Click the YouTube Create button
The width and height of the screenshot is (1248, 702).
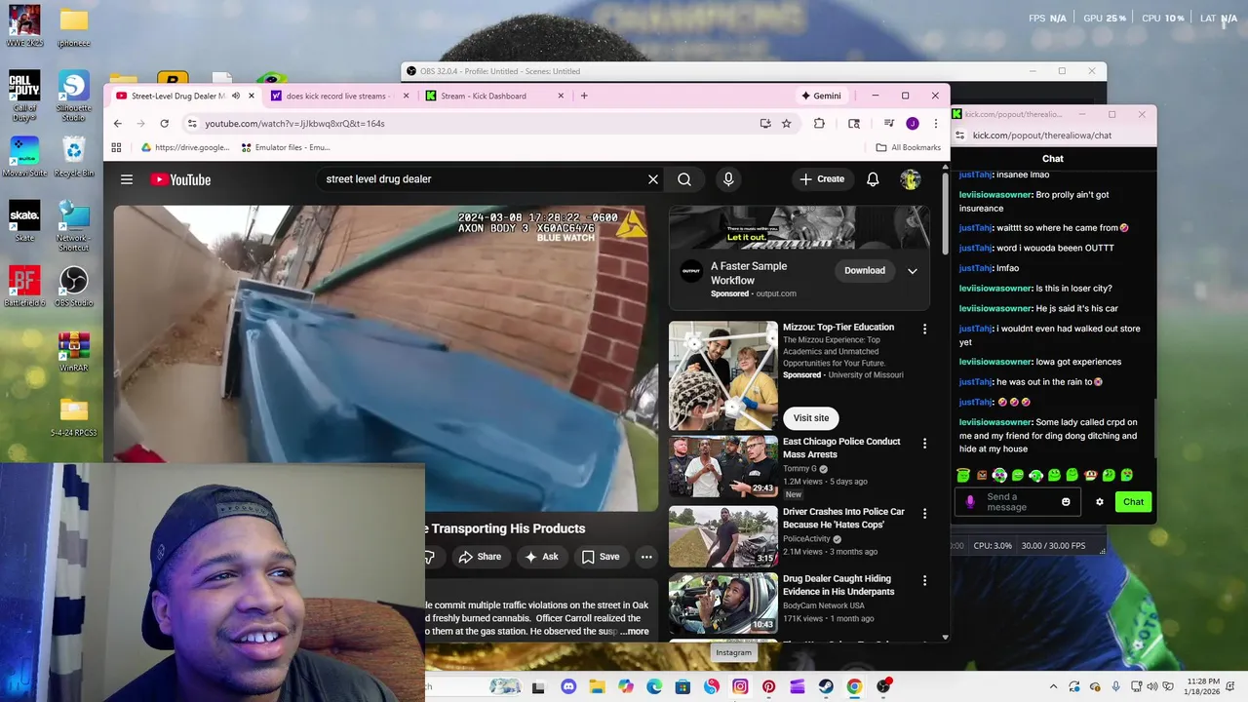click(822, 179)
